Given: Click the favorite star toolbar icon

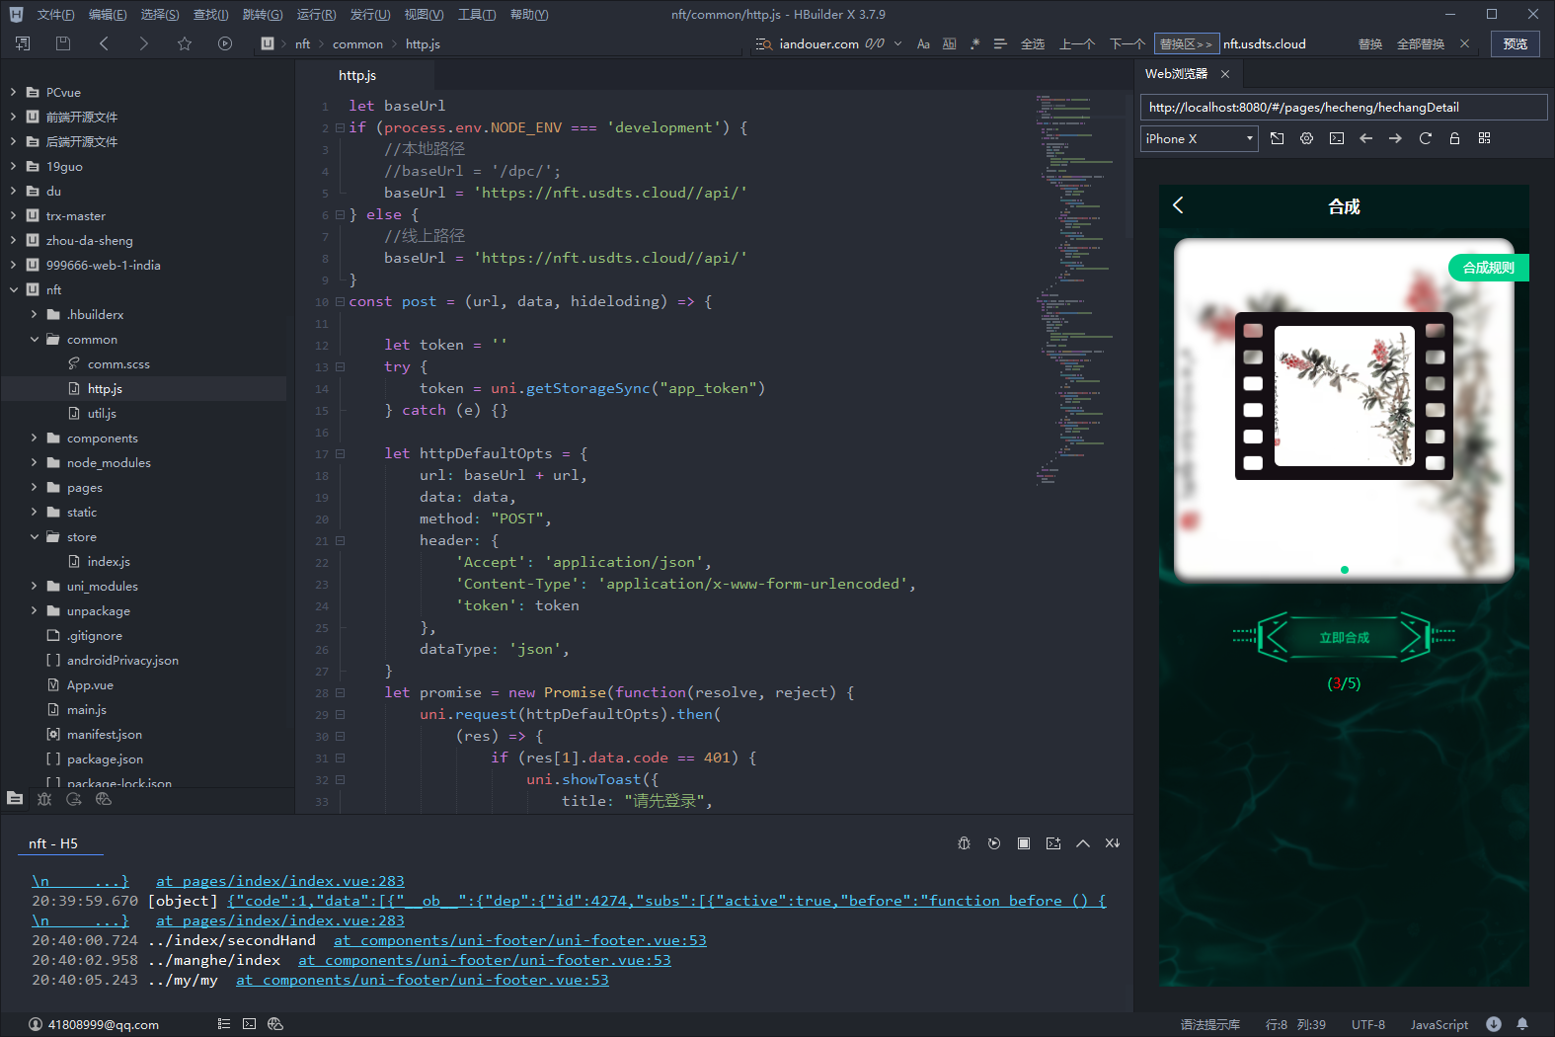Looking at the screenshot, I should [185, 43].
